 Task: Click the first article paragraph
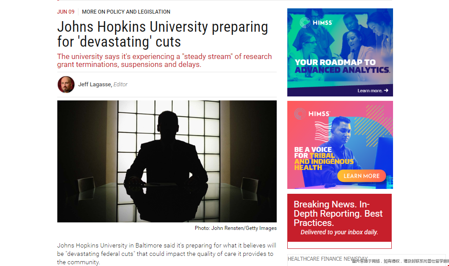click(167, 254)
